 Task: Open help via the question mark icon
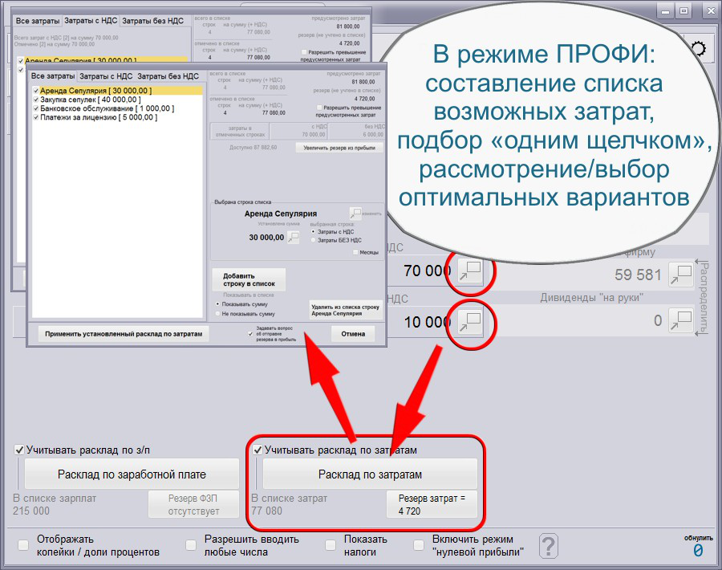coord(549,544)
